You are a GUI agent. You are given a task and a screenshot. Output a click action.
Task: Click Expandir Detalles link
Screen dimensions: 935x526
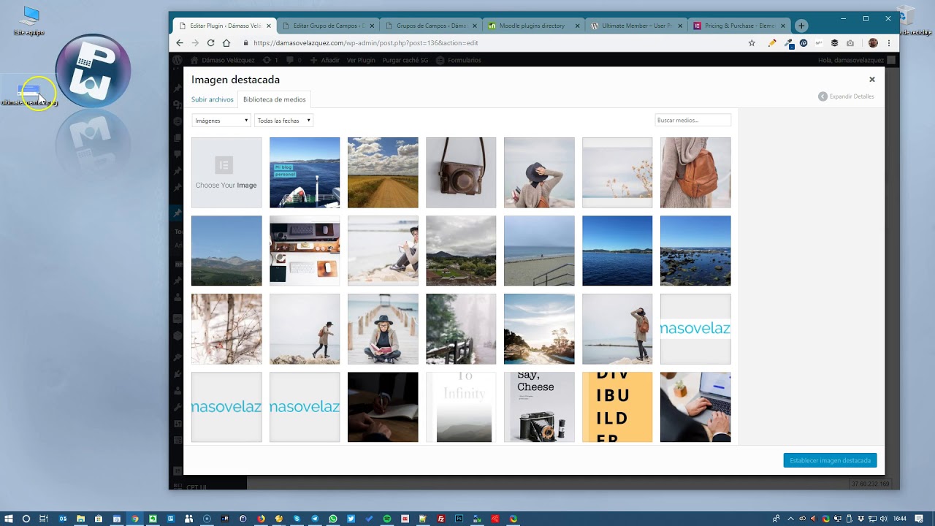[847, 96]
